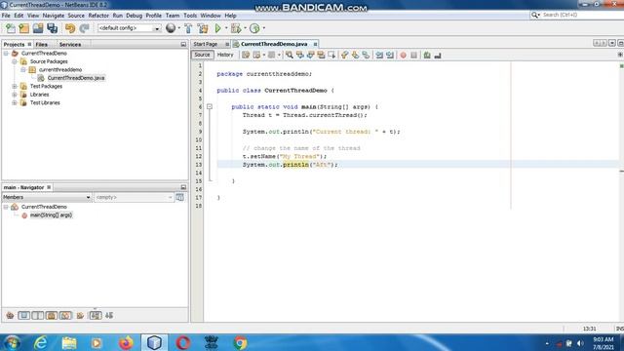This screenshot has height=351, width=624.
Task: Click the Clean and Build Project icon
Action: [x=203, y=28]
